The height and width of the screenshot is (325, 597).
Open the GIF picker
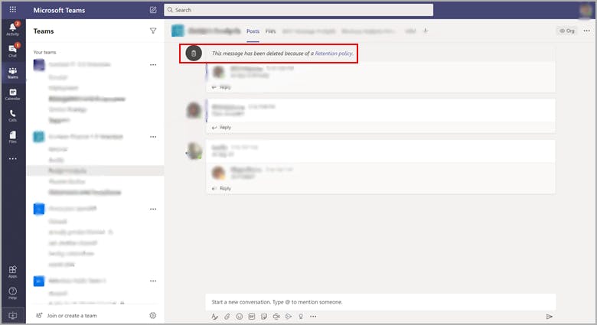coord(252,317)
